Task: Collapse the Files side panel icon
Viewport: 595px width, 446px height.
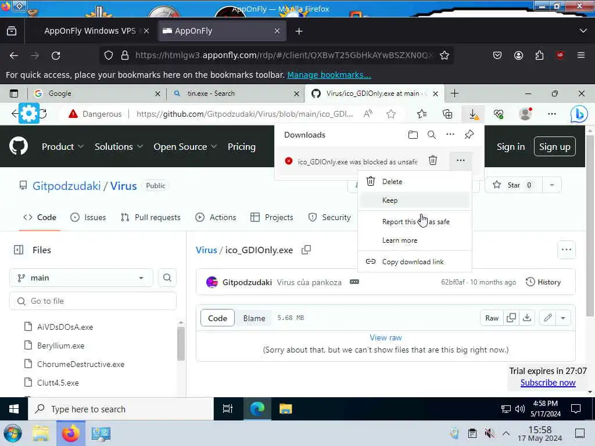Action: 19,250
